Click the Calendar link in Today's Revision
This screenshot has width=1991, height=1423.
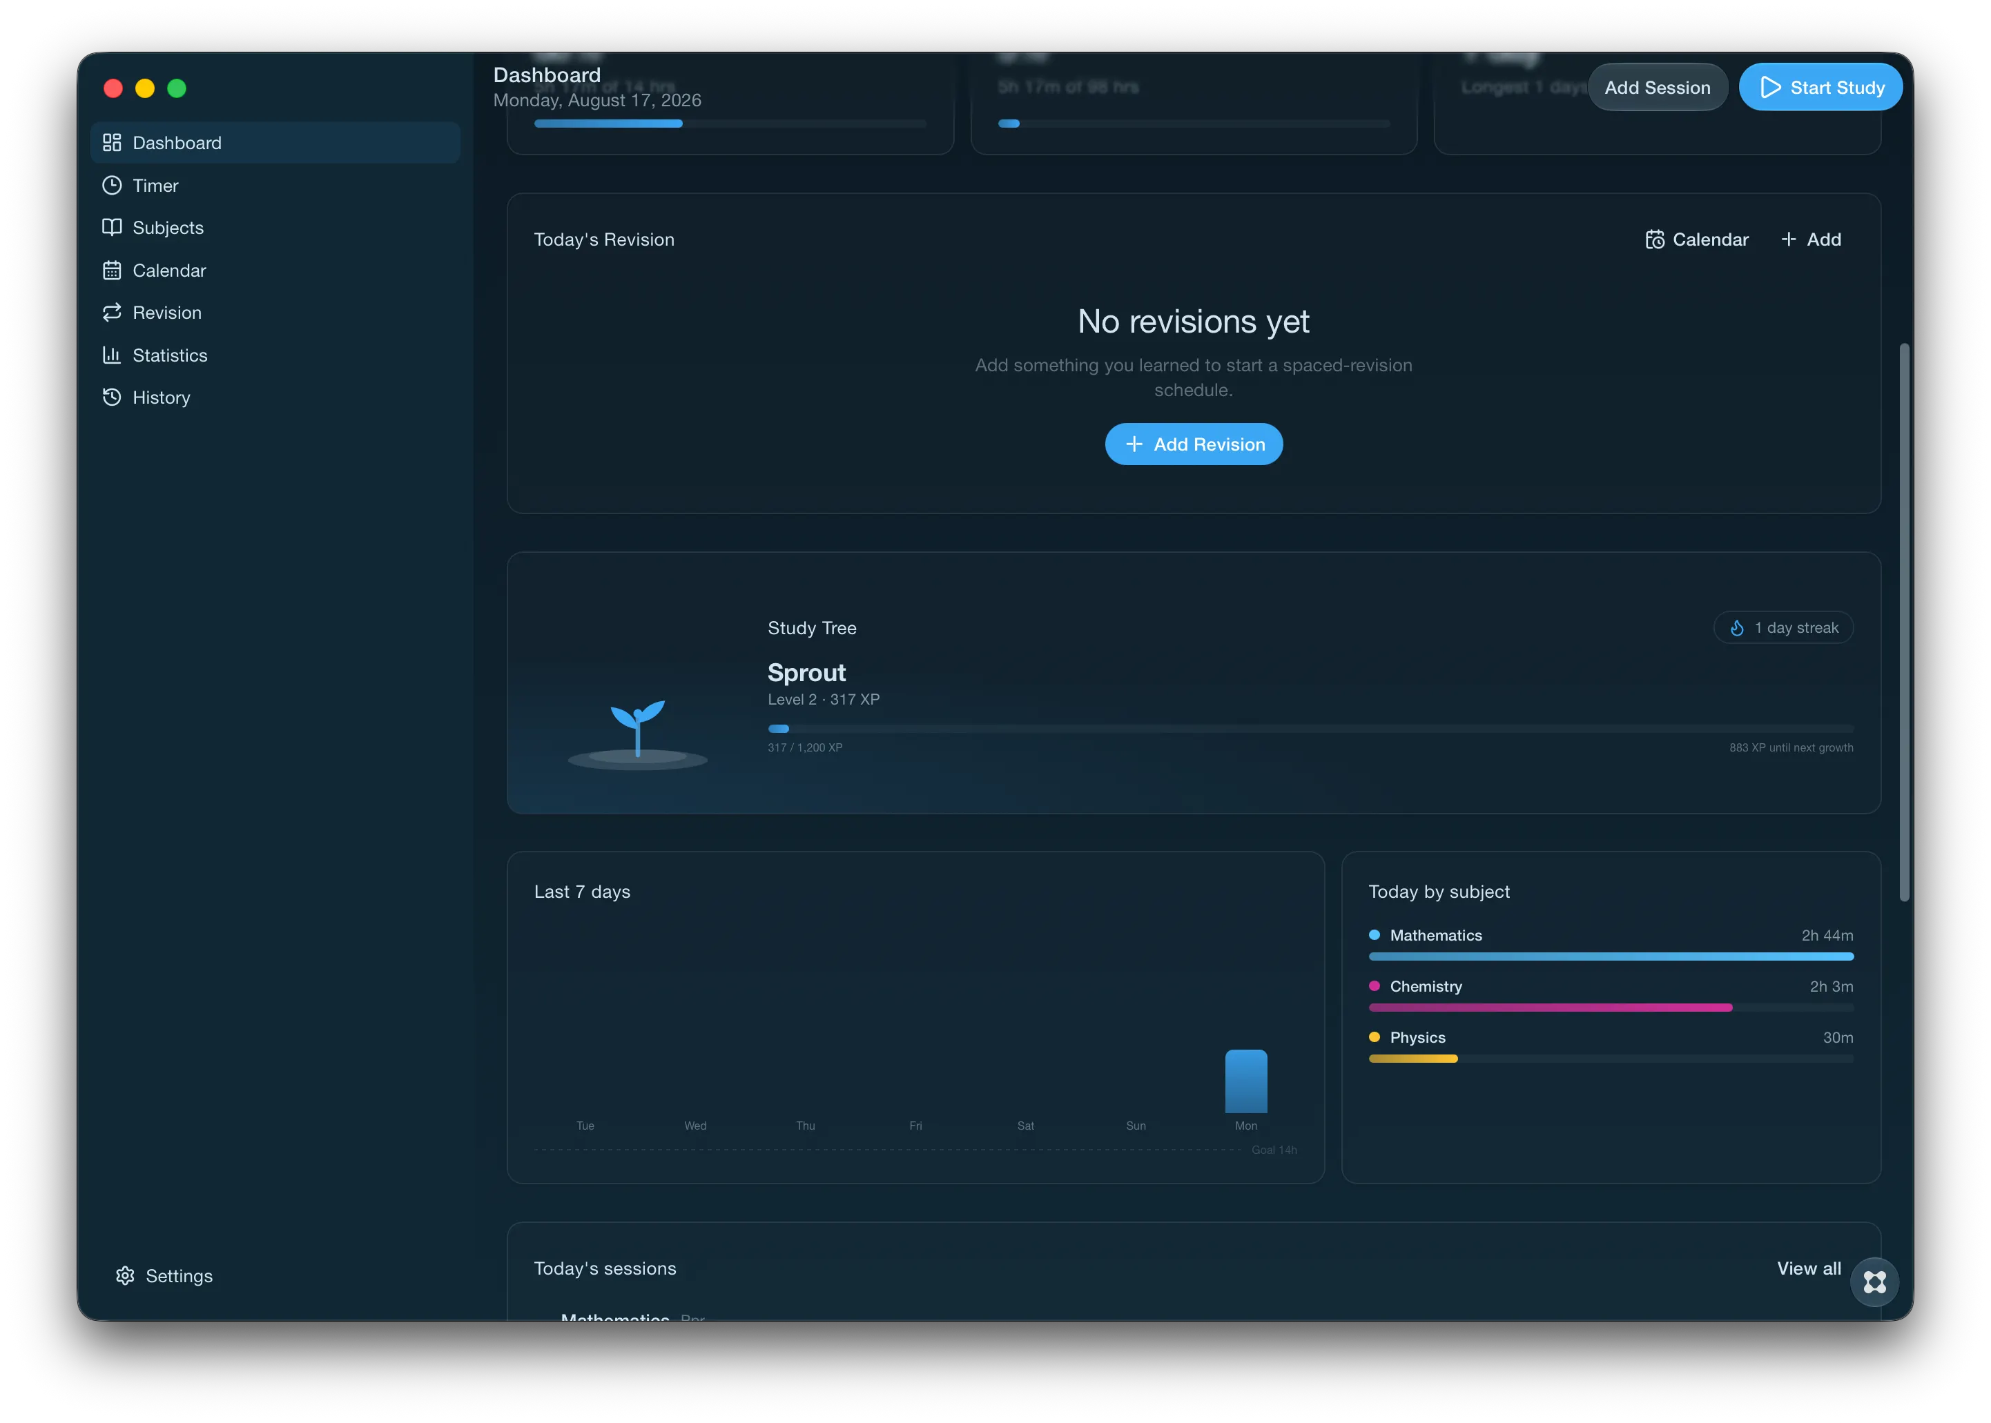[x=1696, y=239]
